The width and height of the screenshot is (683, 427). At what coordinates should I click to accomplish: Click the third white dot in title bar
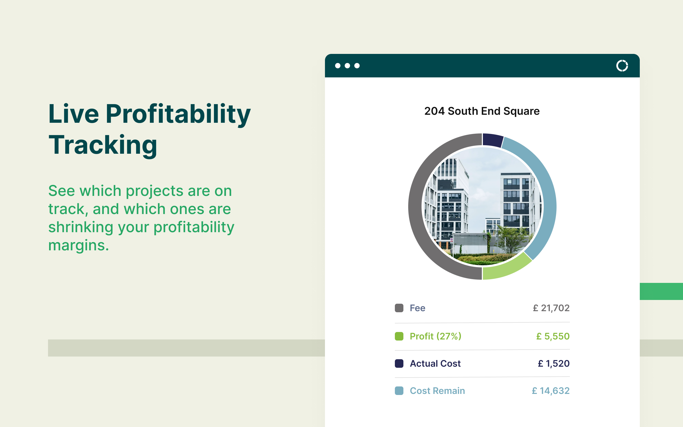click(357, 66)
